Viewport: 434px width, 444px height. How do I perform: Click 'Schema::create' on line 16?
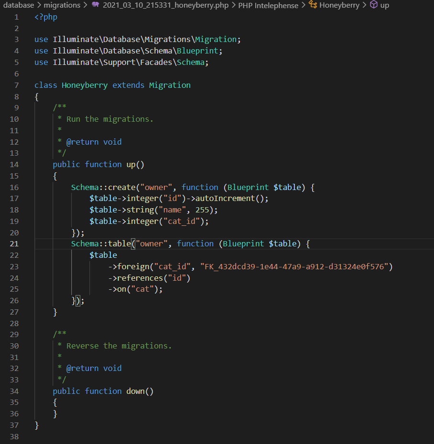[x=103, y=188]
